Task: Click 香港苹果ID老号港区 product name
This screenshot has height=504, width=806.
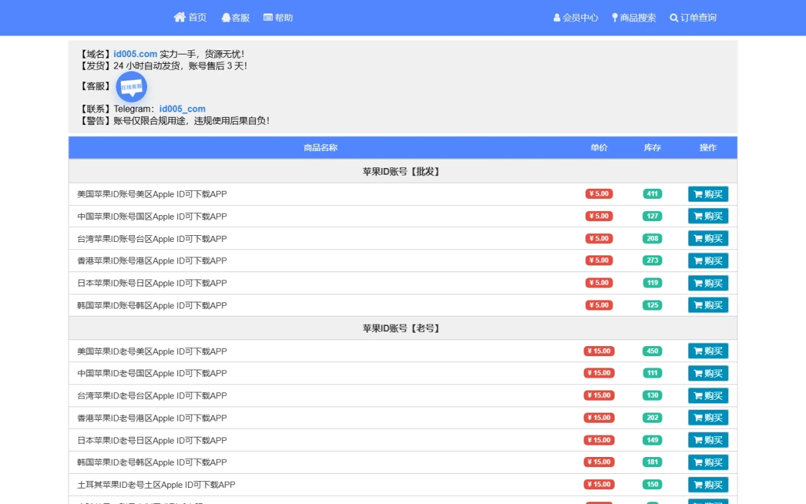Action: 152,418
